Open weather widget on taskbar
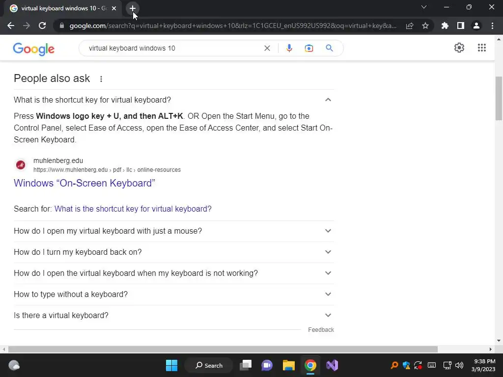 tap(14, 365)
